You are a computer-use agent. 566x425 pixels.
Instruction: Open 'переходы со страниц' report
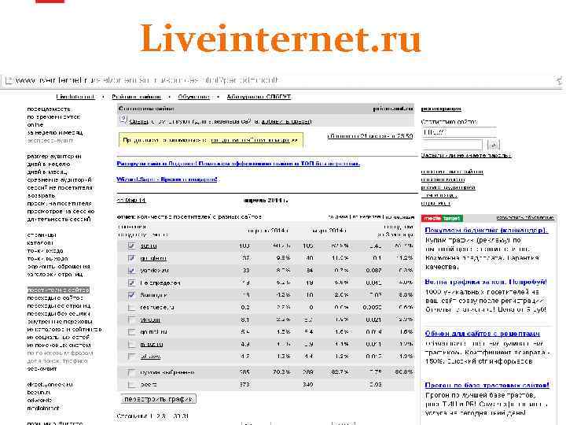(59, 305)
